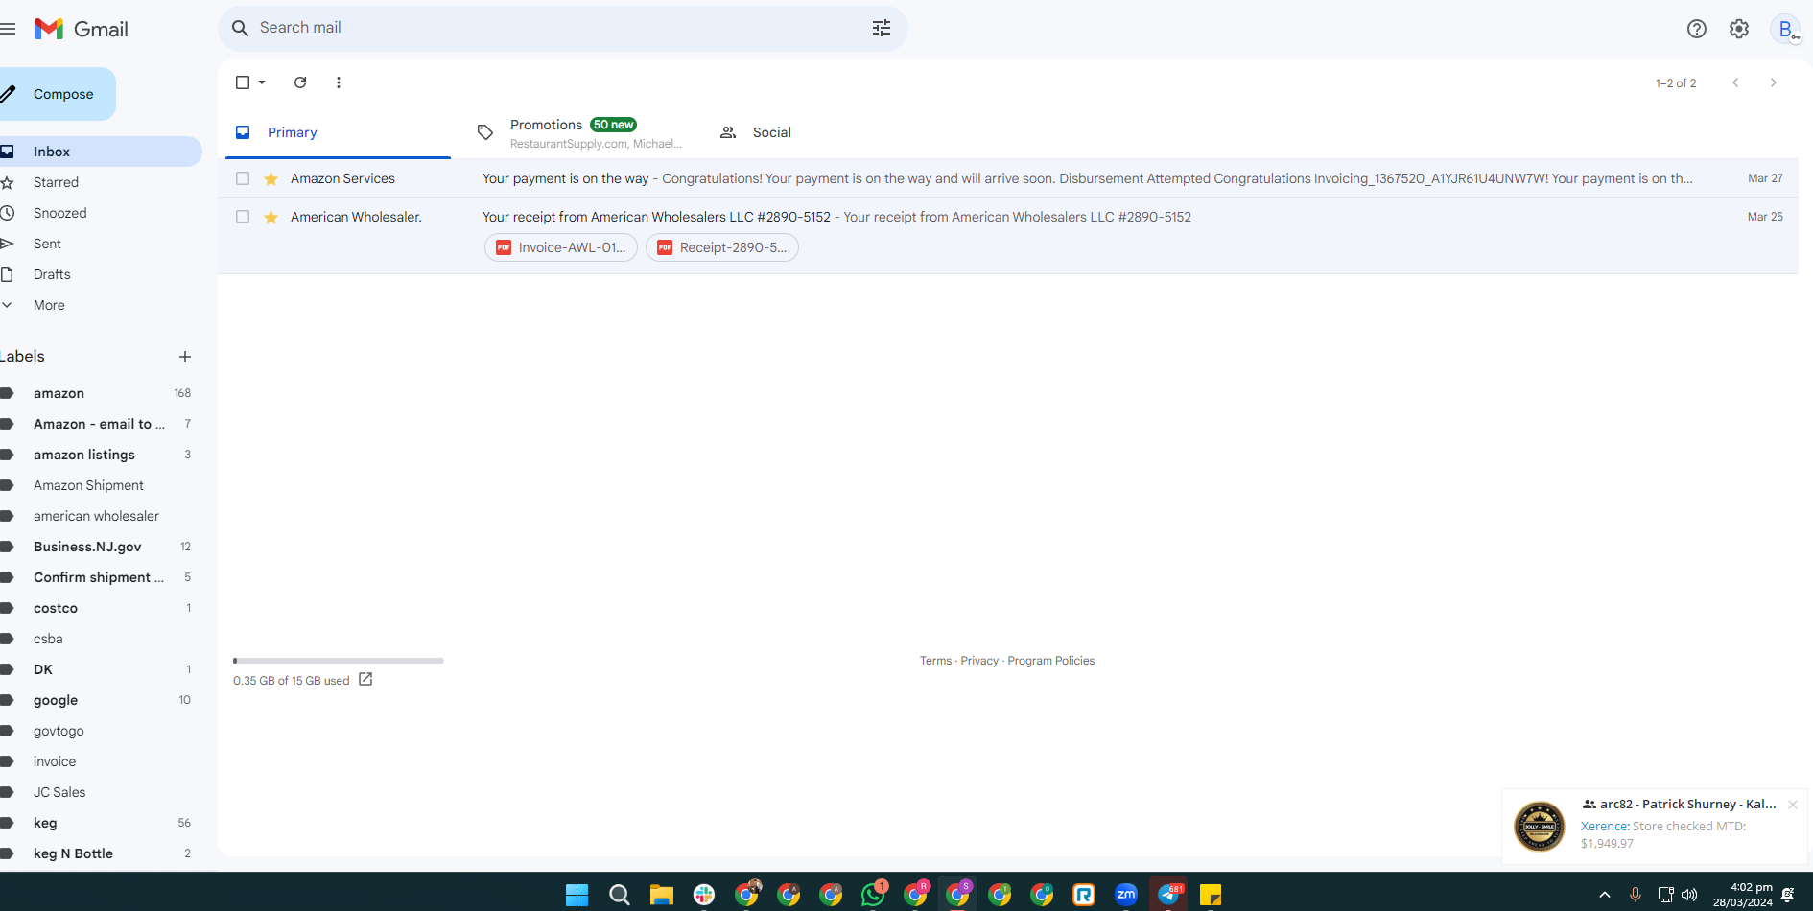Open the Gmail main menu hamburger icon

pos(9,29)
